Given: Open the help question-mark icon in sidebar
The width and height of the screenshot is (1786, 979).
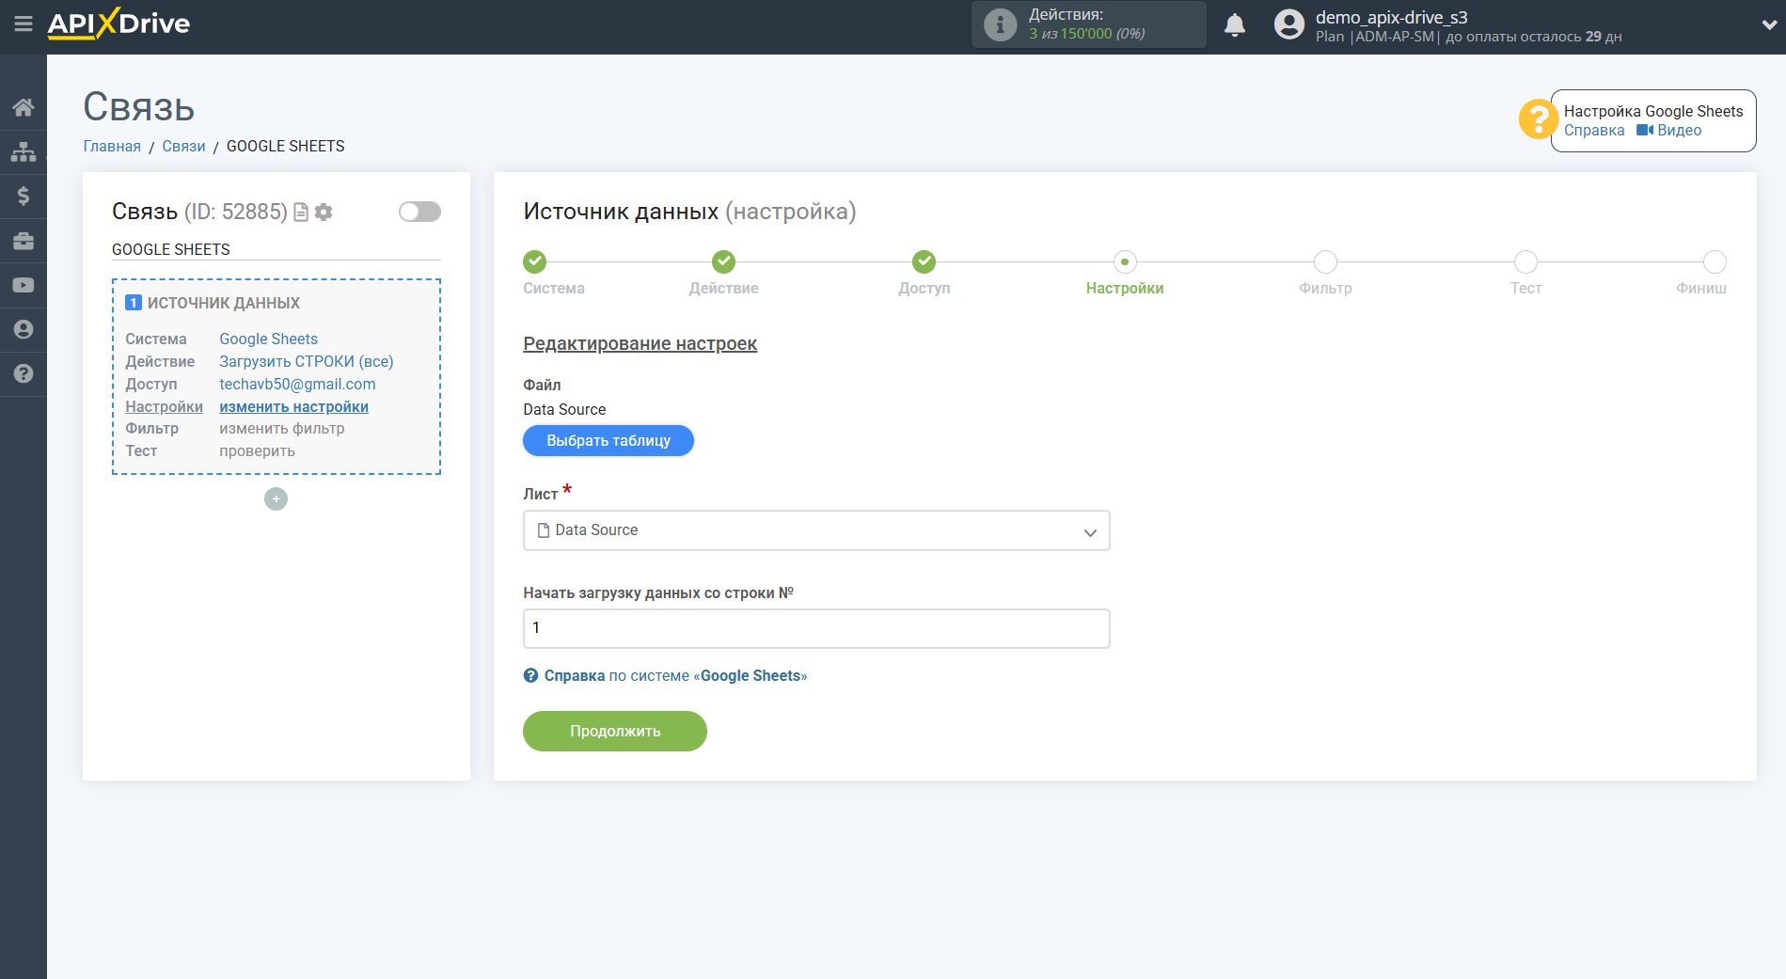Looking at the screenshot, I should tap(24, 374).
